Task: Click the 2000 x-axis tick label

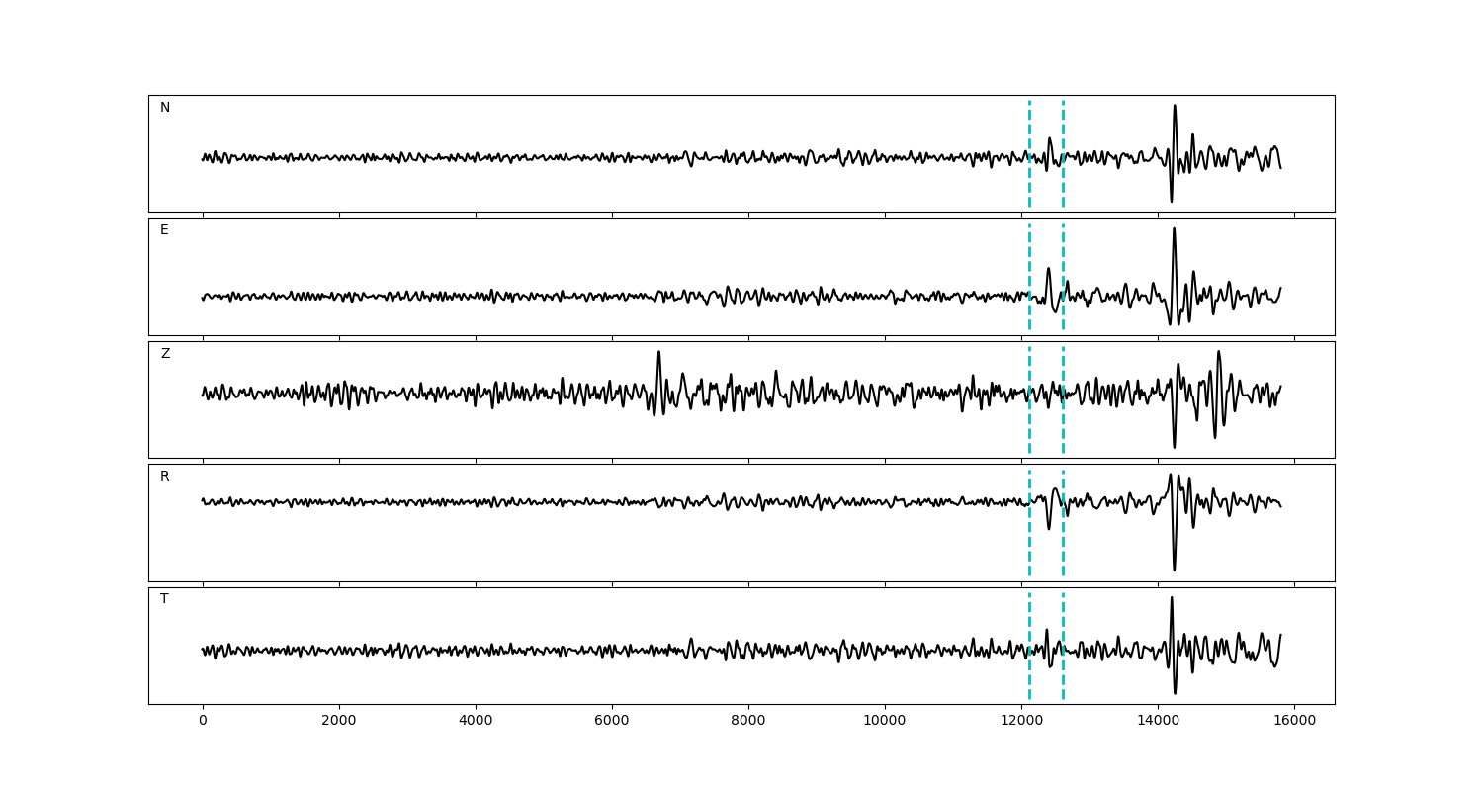Action: [339, 722]
